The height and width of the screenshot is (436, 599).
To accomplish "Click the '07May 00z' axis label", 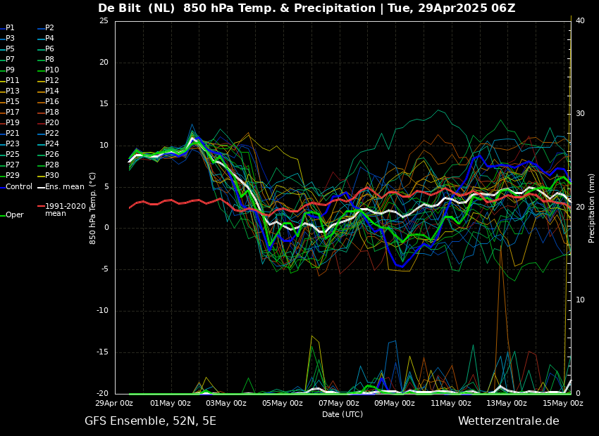I will click(x=338, y=403).
